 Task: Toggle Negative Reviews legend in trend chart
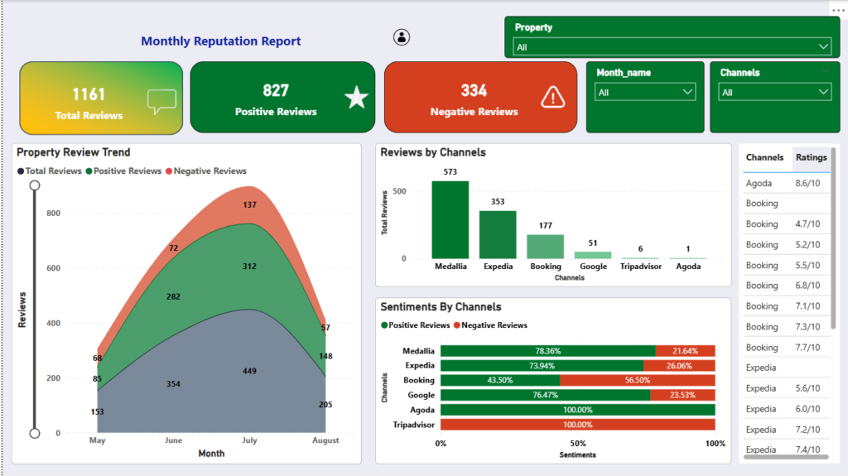(206, 171)
